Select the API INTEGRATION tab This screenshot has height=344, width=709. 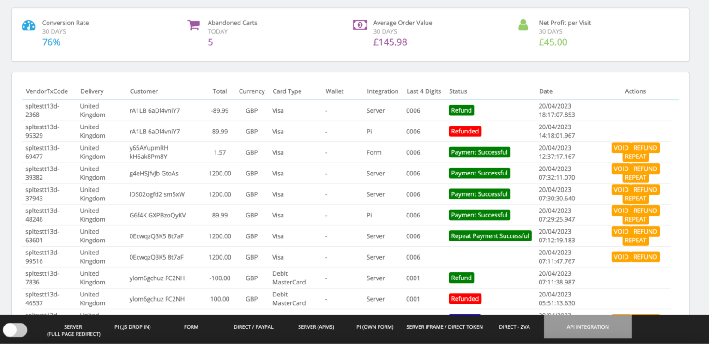click(x=587, y=326)
